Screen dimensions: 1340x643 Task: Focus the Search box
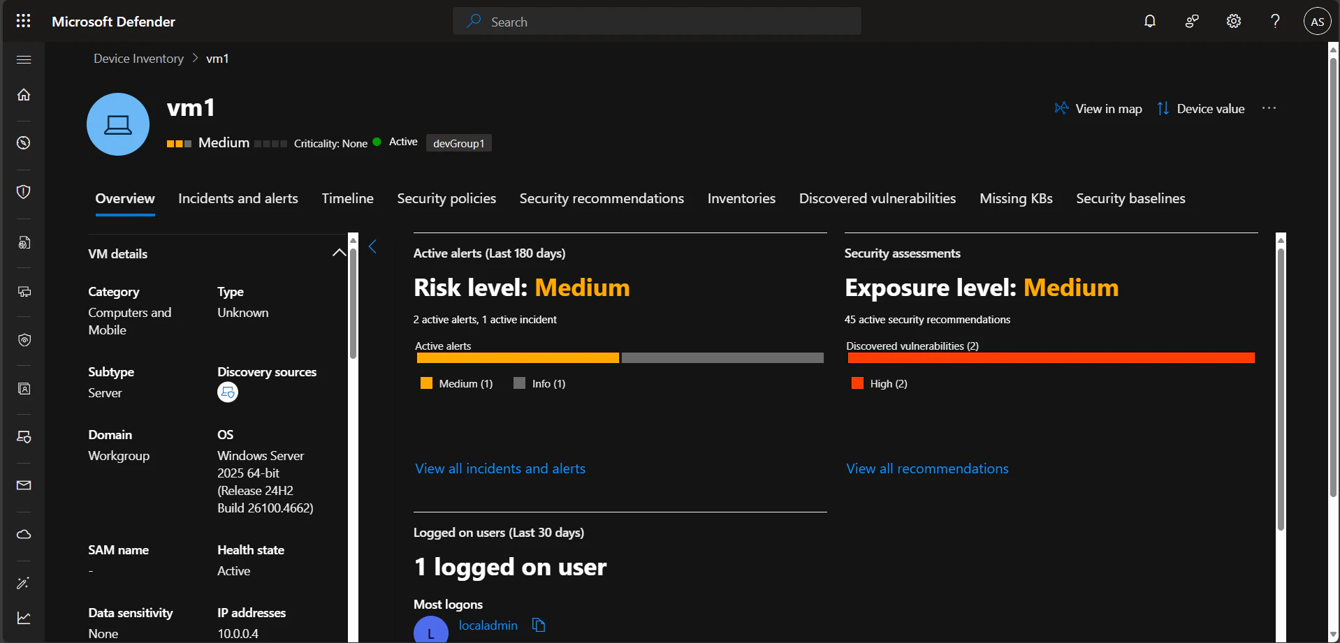pyautogui.click(x=657, y=21)
